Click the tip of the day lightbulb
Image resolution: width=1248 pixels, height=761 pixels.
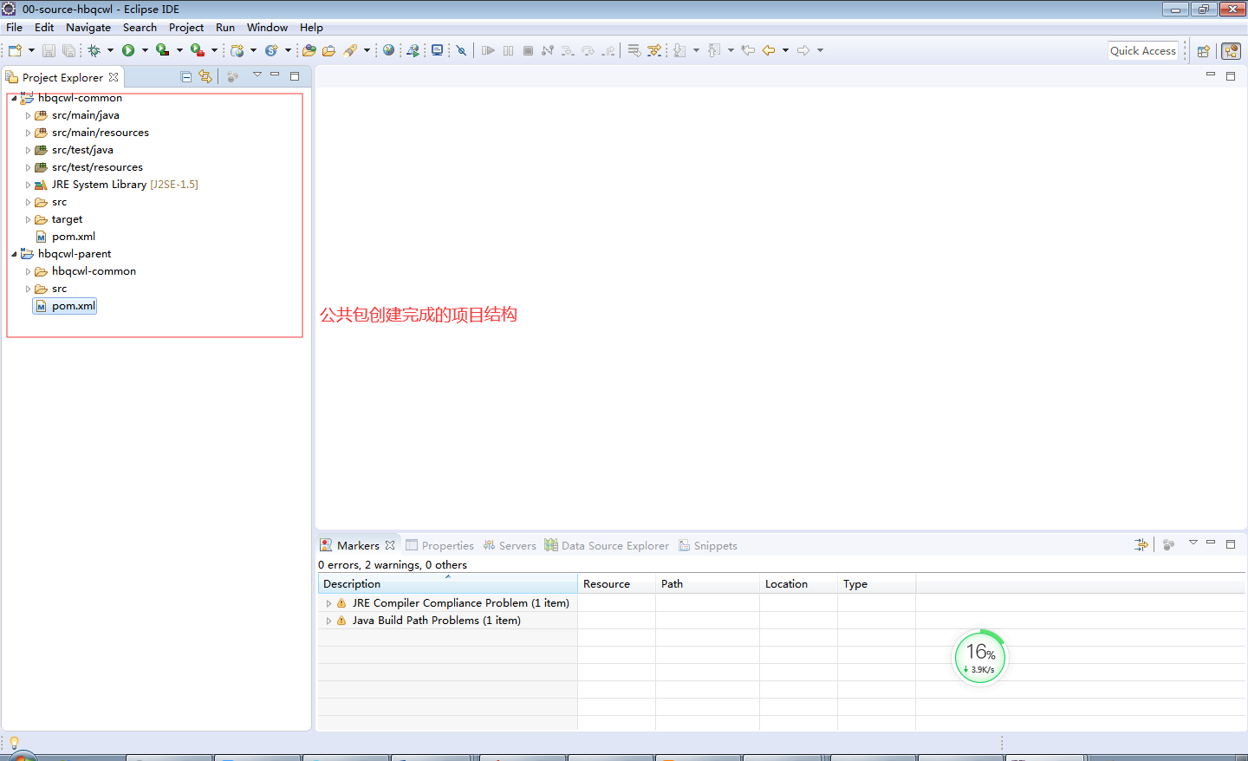coord(14,743)
